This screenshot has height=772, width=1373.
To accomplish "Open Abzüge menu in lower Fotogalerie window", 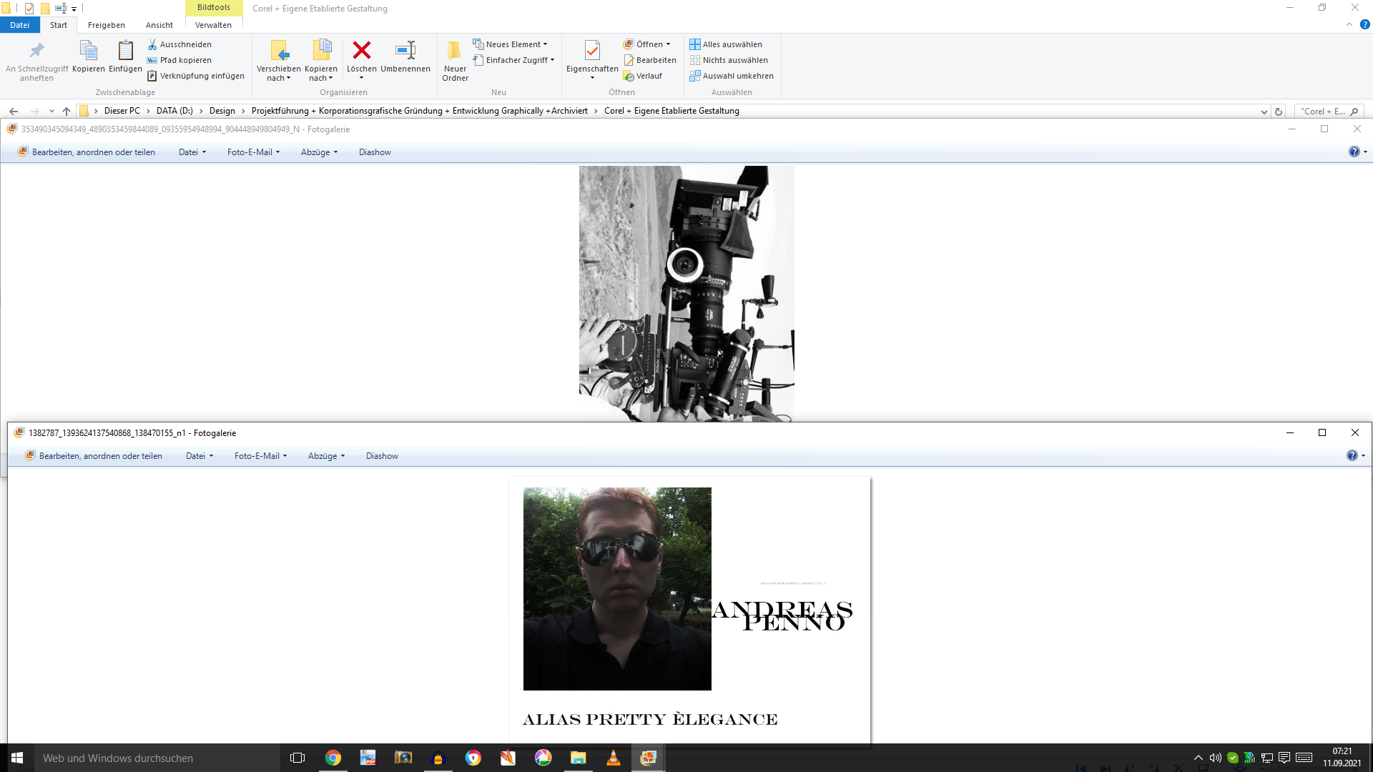I will (326, 456).
